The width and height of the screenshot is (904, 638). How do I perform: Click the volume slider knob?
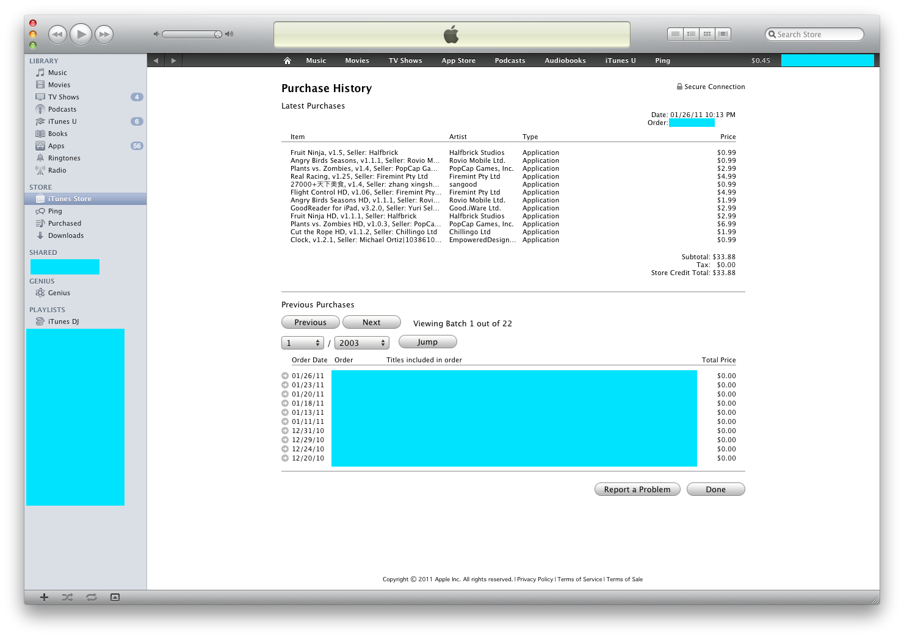(x=218, y=34)
